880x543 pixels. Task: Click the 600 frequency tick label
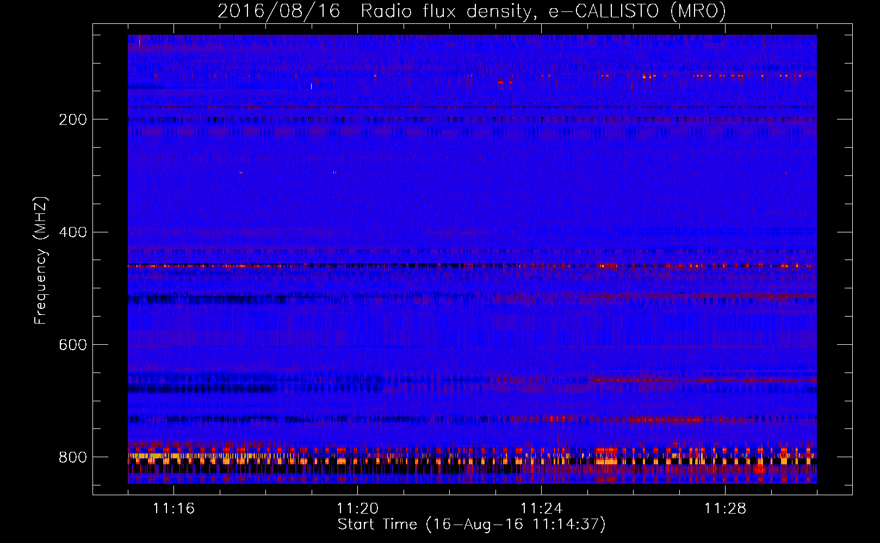pos(72,345)
